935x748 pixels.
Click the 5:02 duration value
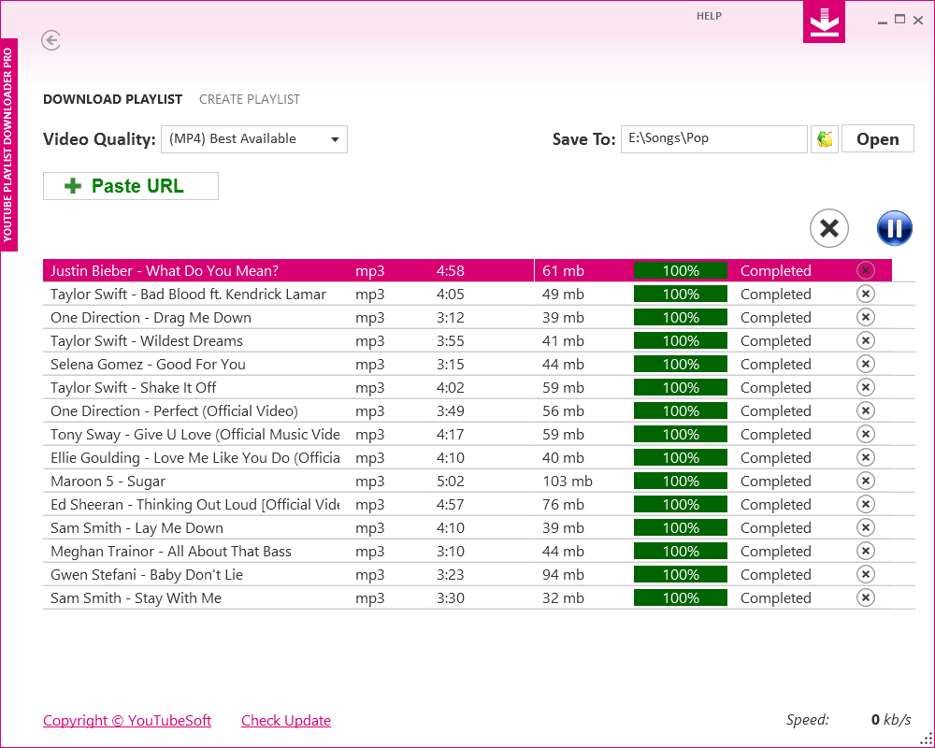click(x=451, y=482)
